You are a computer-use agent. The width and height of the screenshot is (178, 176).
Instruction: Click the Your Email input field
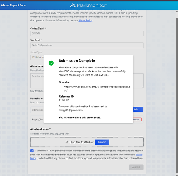(87, 45)
